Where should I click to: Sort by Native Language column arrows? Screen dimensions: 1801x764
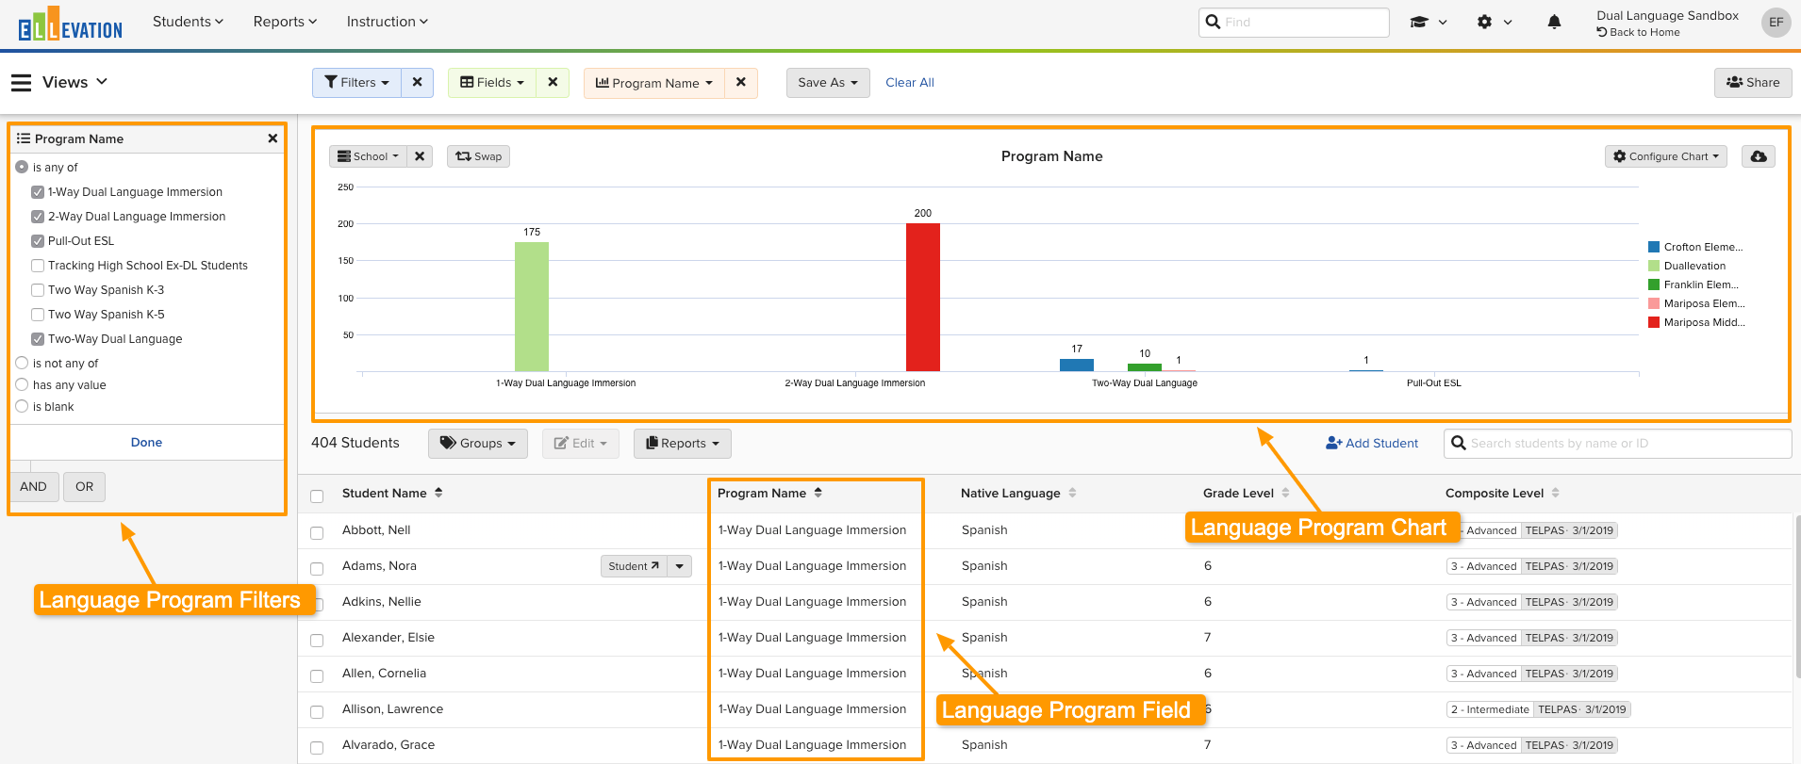(x=1072, y=493)
